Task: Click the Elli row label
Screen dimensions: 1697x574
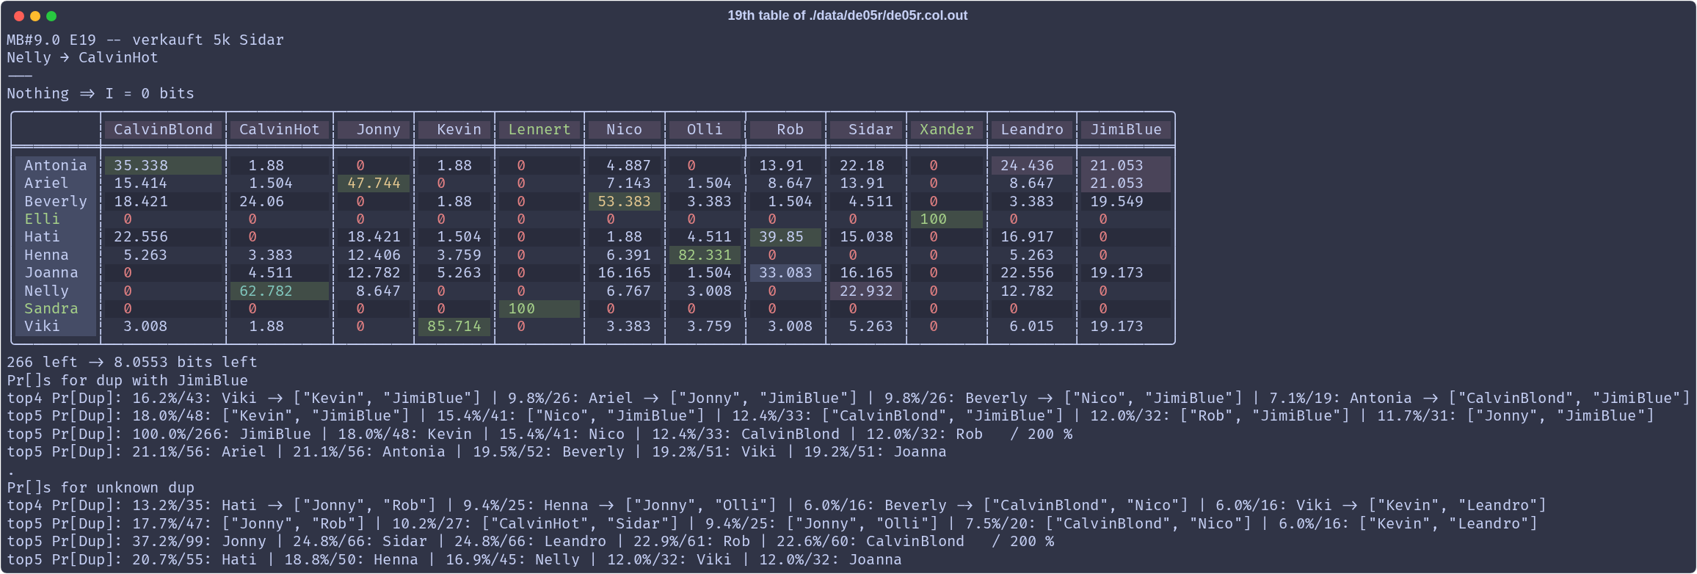Action: pos(42,219)
